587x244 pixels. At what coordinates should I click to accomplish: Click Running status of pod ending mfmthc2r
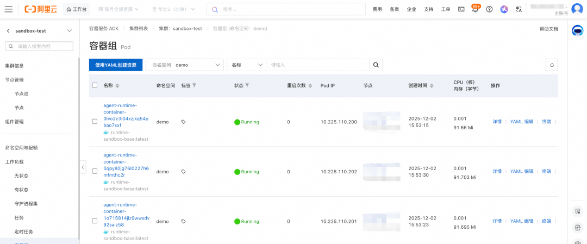[x=247, y=172]
